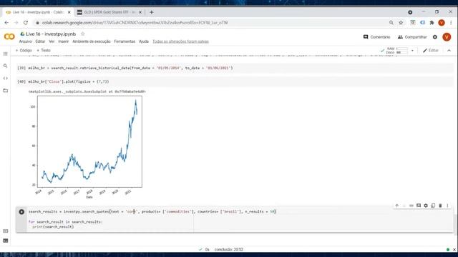Open the Inserir menu
Viewport: 458px width, 257px height.
(64, 41)
